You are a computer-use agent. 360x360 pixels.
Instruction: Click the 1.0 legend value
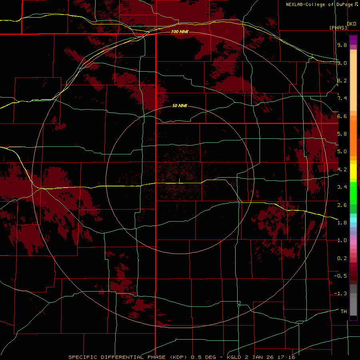342,240
